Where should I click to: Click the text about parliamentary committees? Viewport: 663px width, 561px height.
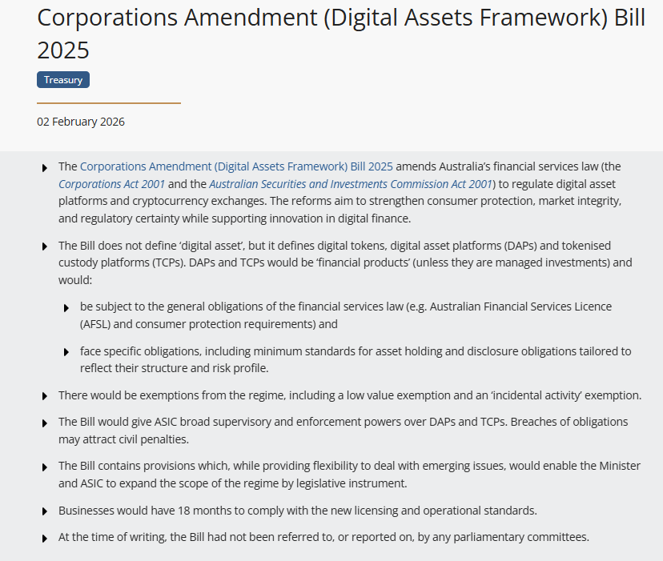point(323,537)
